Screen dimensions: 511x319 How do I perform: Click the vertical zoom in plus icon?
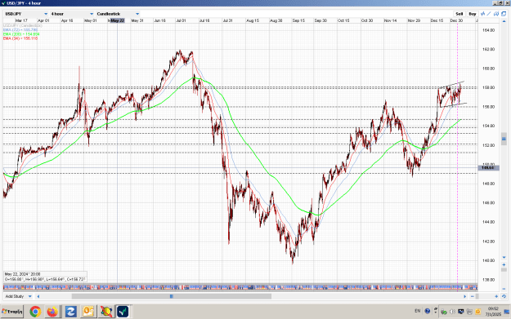tap(504, 264)
